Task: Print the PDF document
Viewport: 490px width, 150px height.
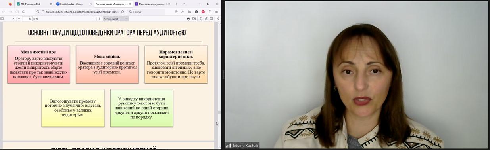Action: click(x=188, y=19)
